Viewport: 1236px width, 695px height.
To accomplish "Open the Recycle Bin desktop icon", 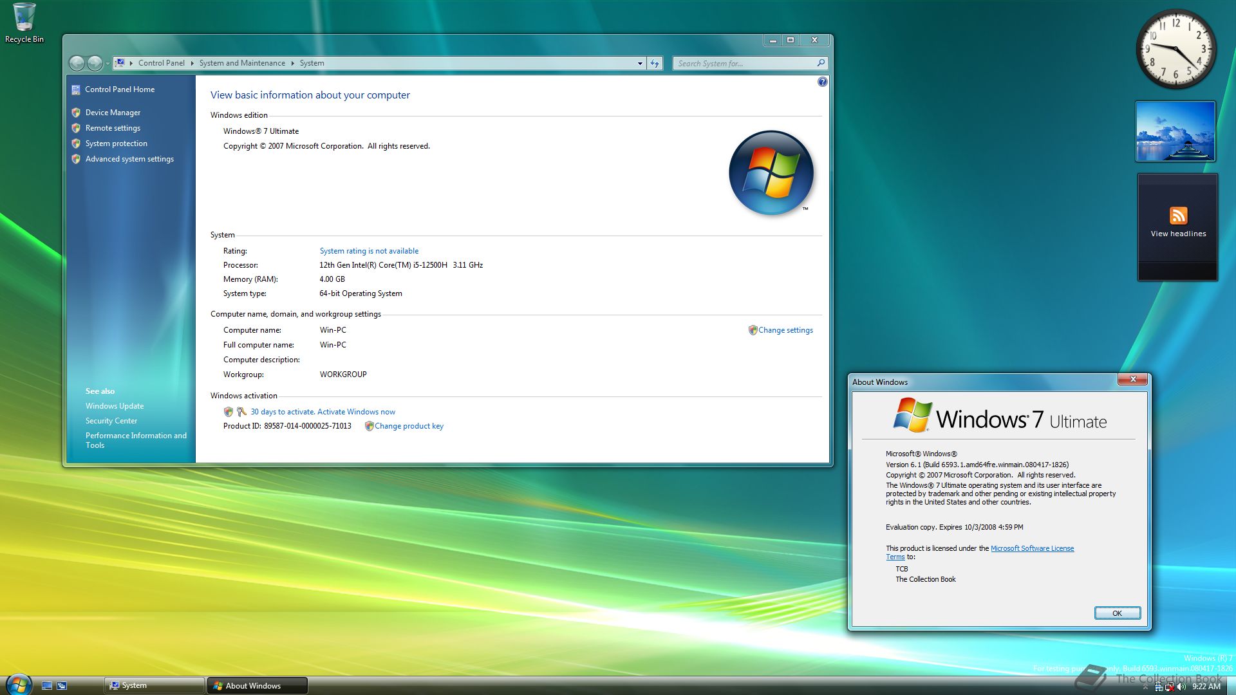I will tap(24, 23).
